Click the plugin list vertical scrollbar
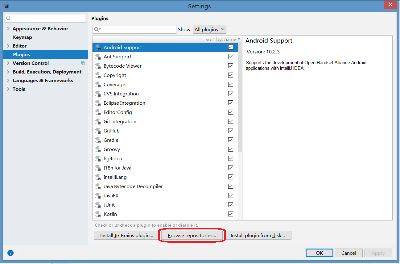Screen dimensions: 400x264 240,97
